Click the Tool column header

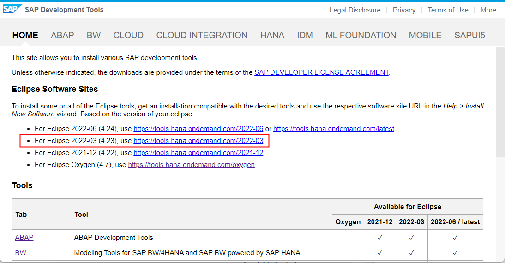pos(201,215)
